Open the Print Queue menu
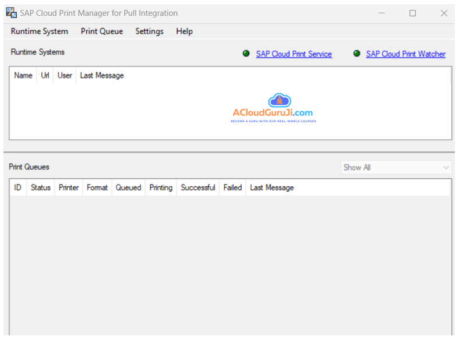 click(x=102, y=31)
